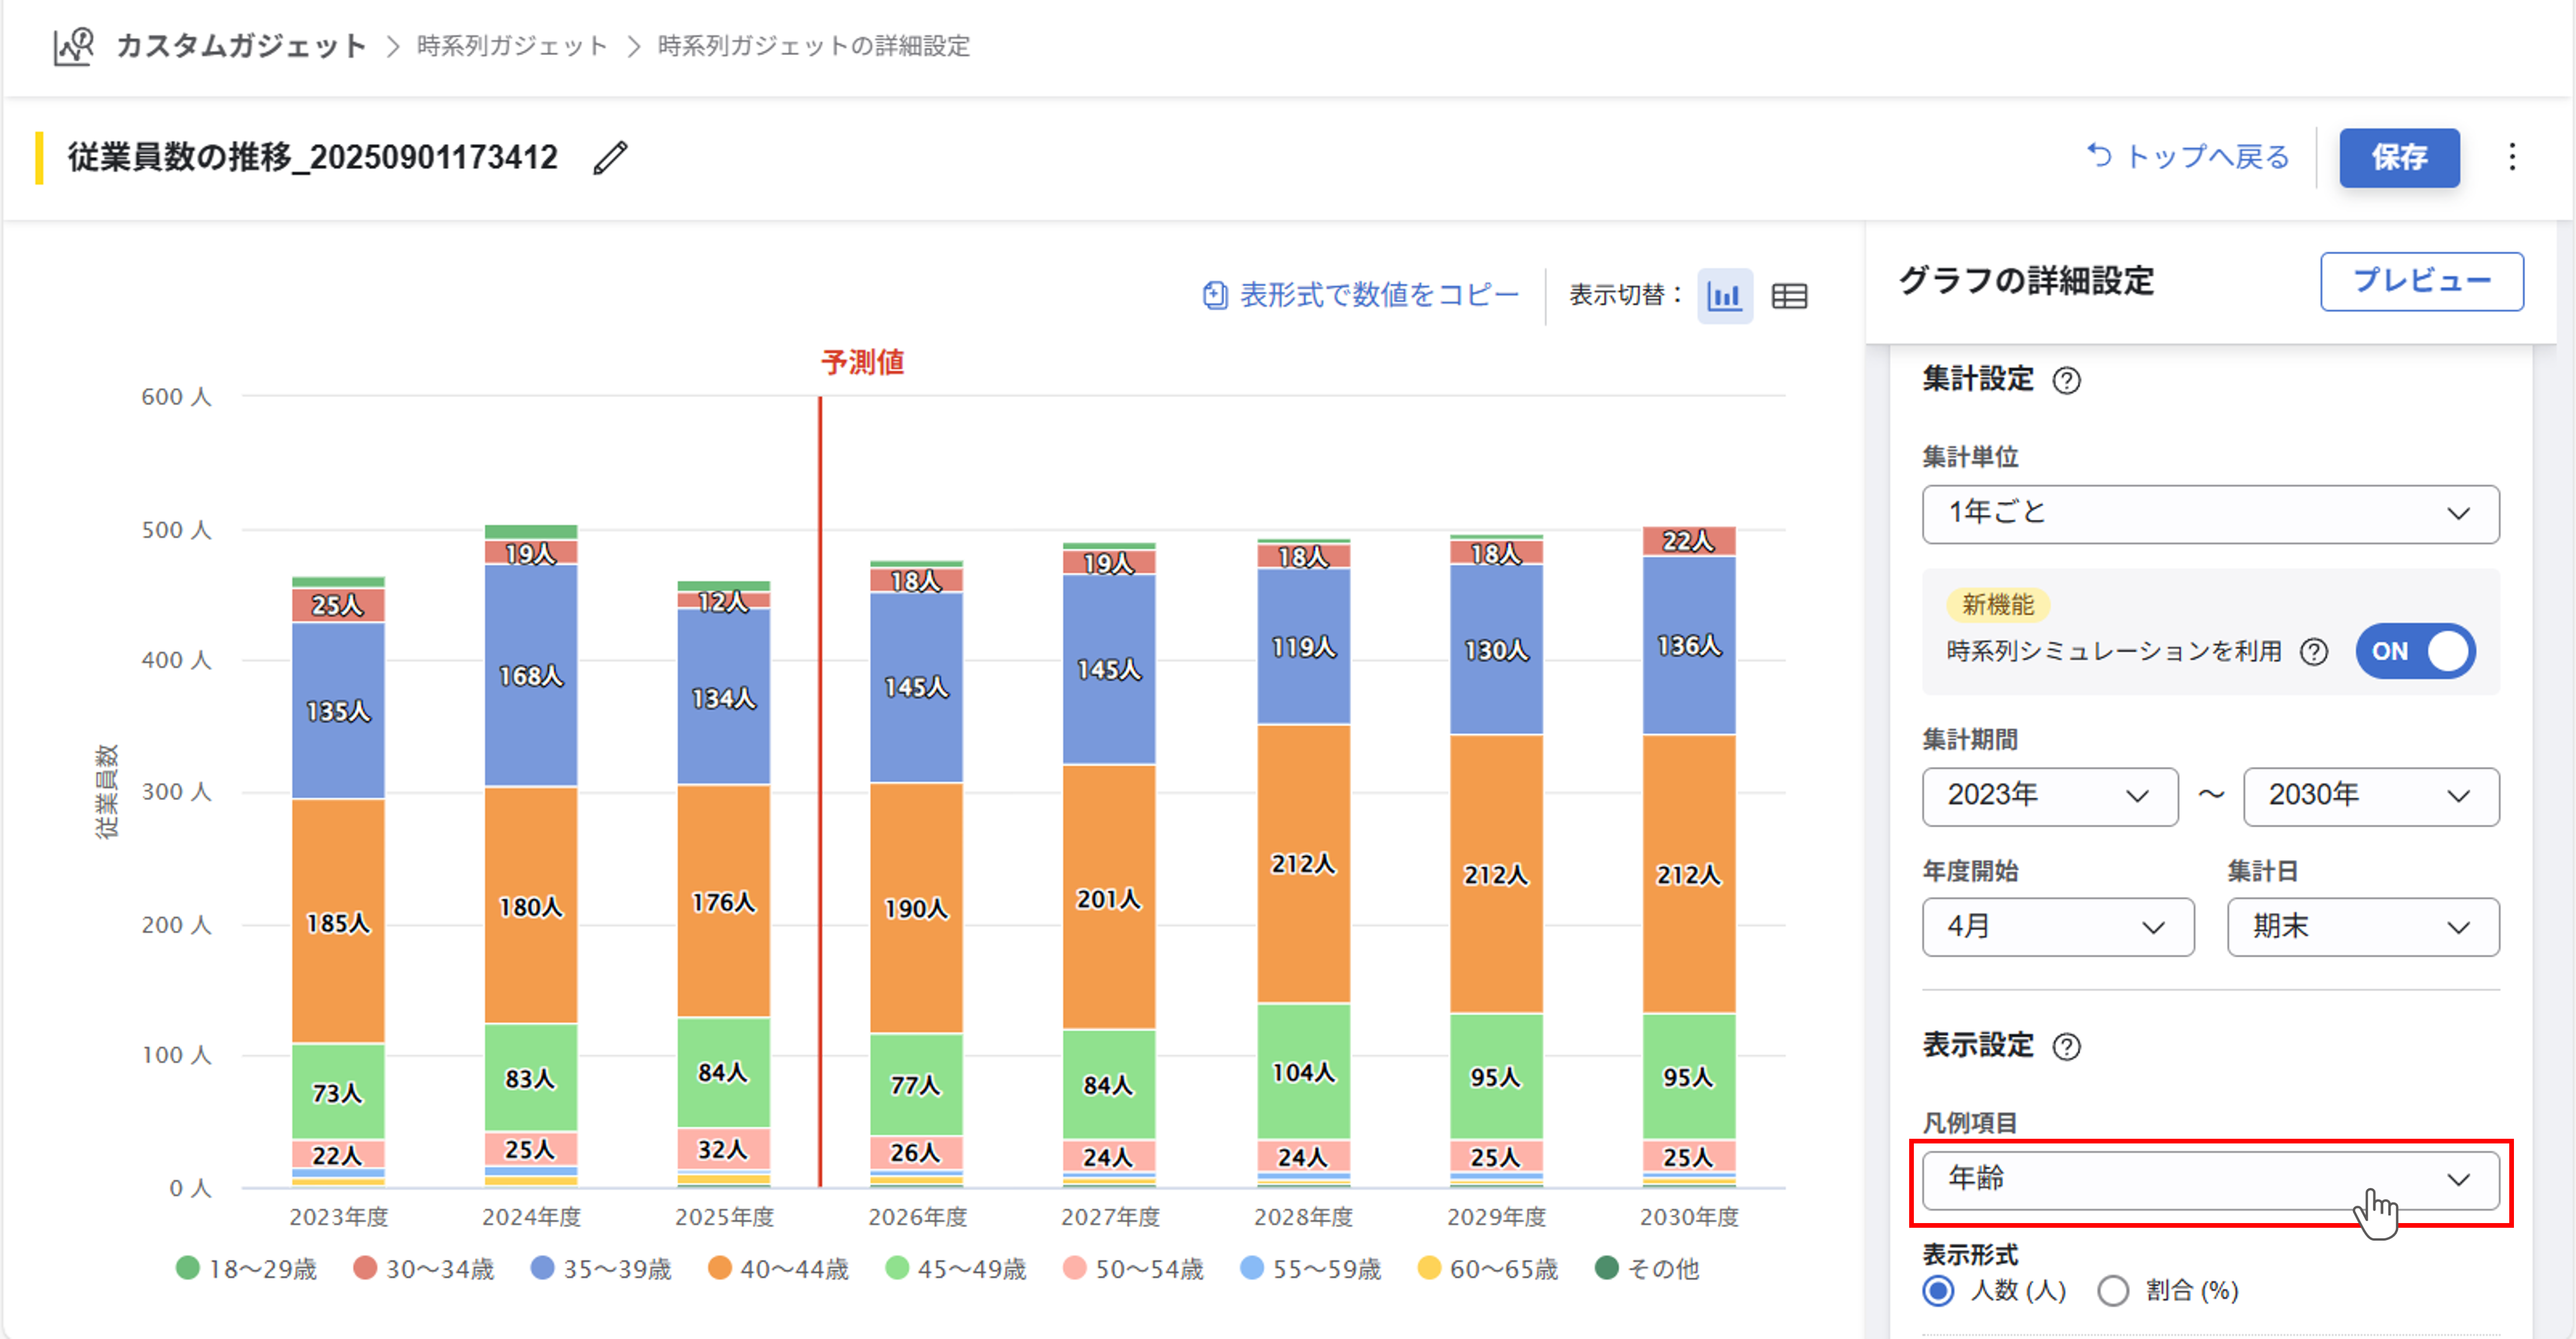Image resolution: width=2576 pixels, height=1339 pixels.
Task: Select 人数 (人) radio button
Action: pyautogui.click(x=1938, y=1291)
